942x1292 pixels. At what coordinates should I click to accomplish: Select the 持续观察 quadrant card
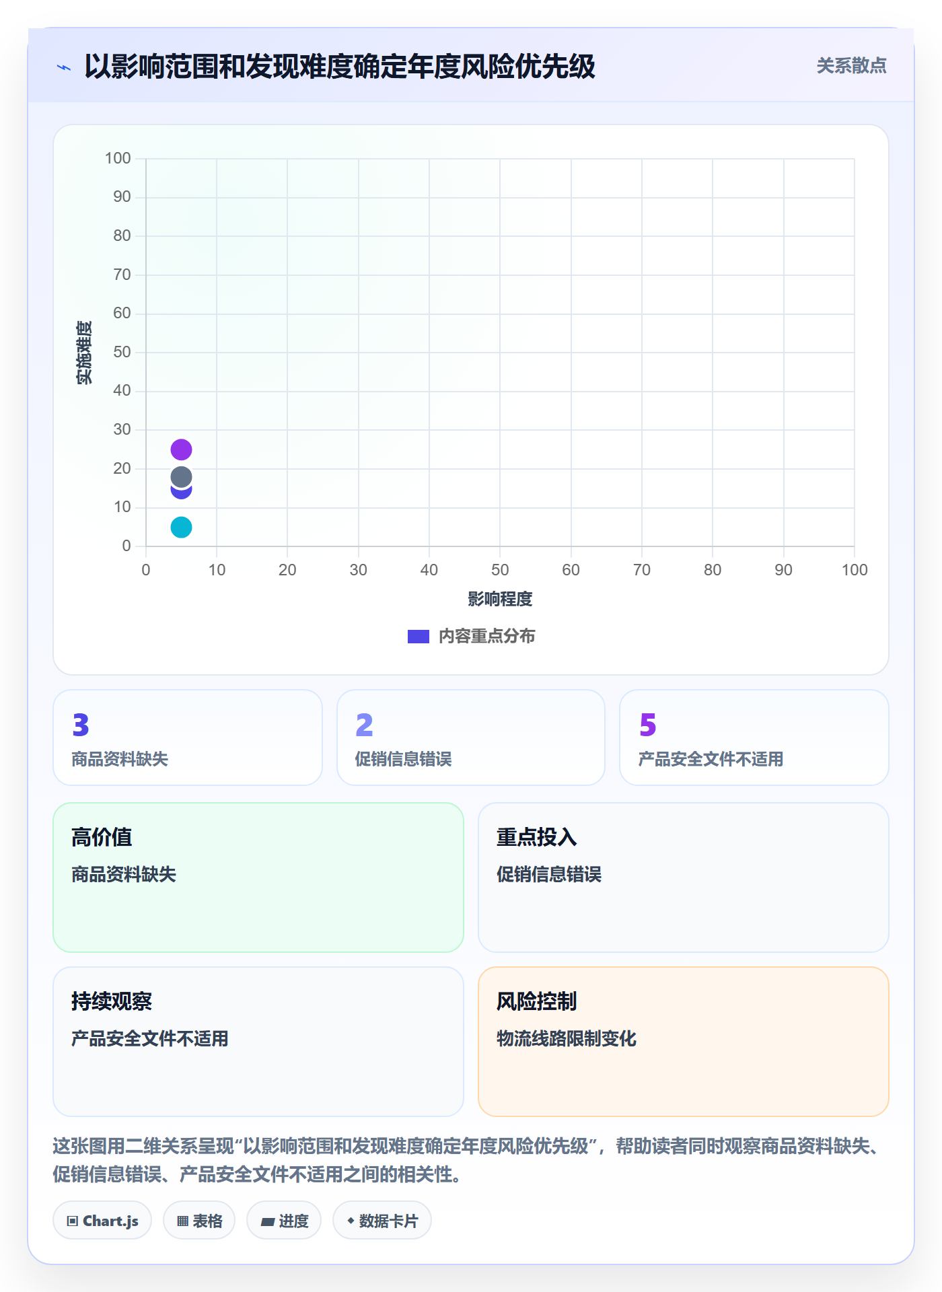coord(258,1042)
